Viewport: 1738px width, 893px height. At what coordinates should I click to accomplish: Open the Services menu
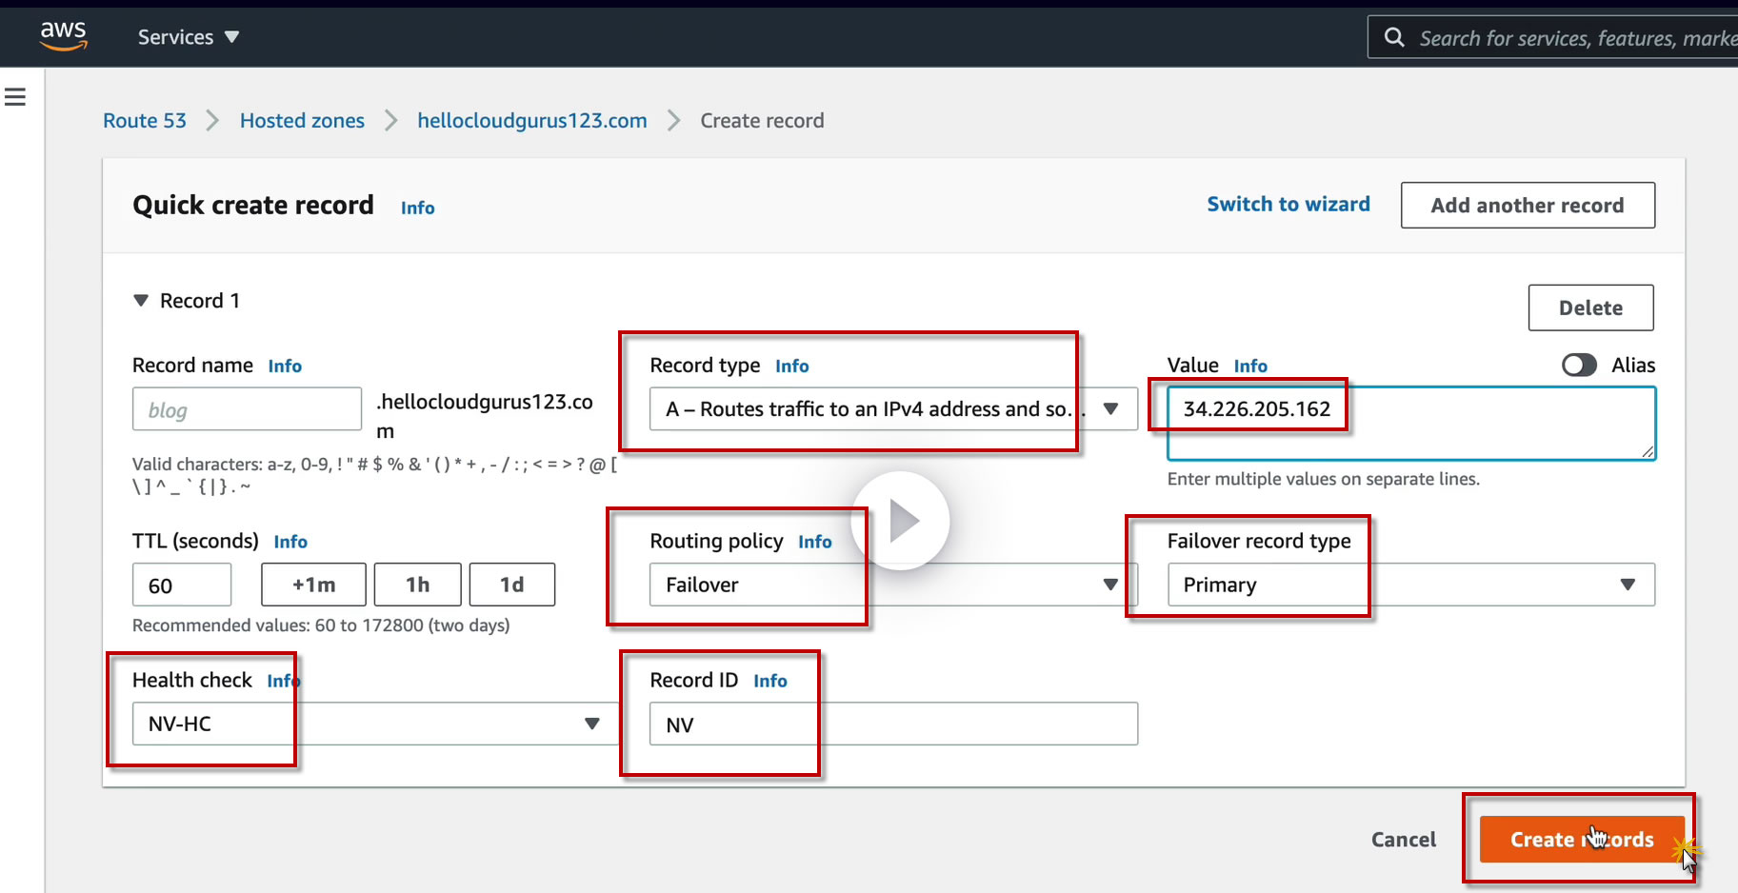tap(188, 37)
